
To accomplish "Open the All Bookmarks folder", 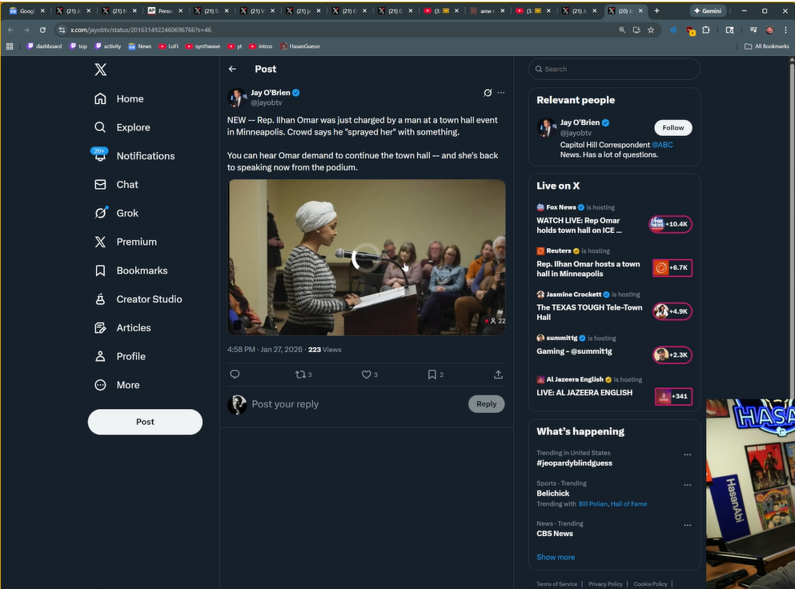I will (767, 46).
